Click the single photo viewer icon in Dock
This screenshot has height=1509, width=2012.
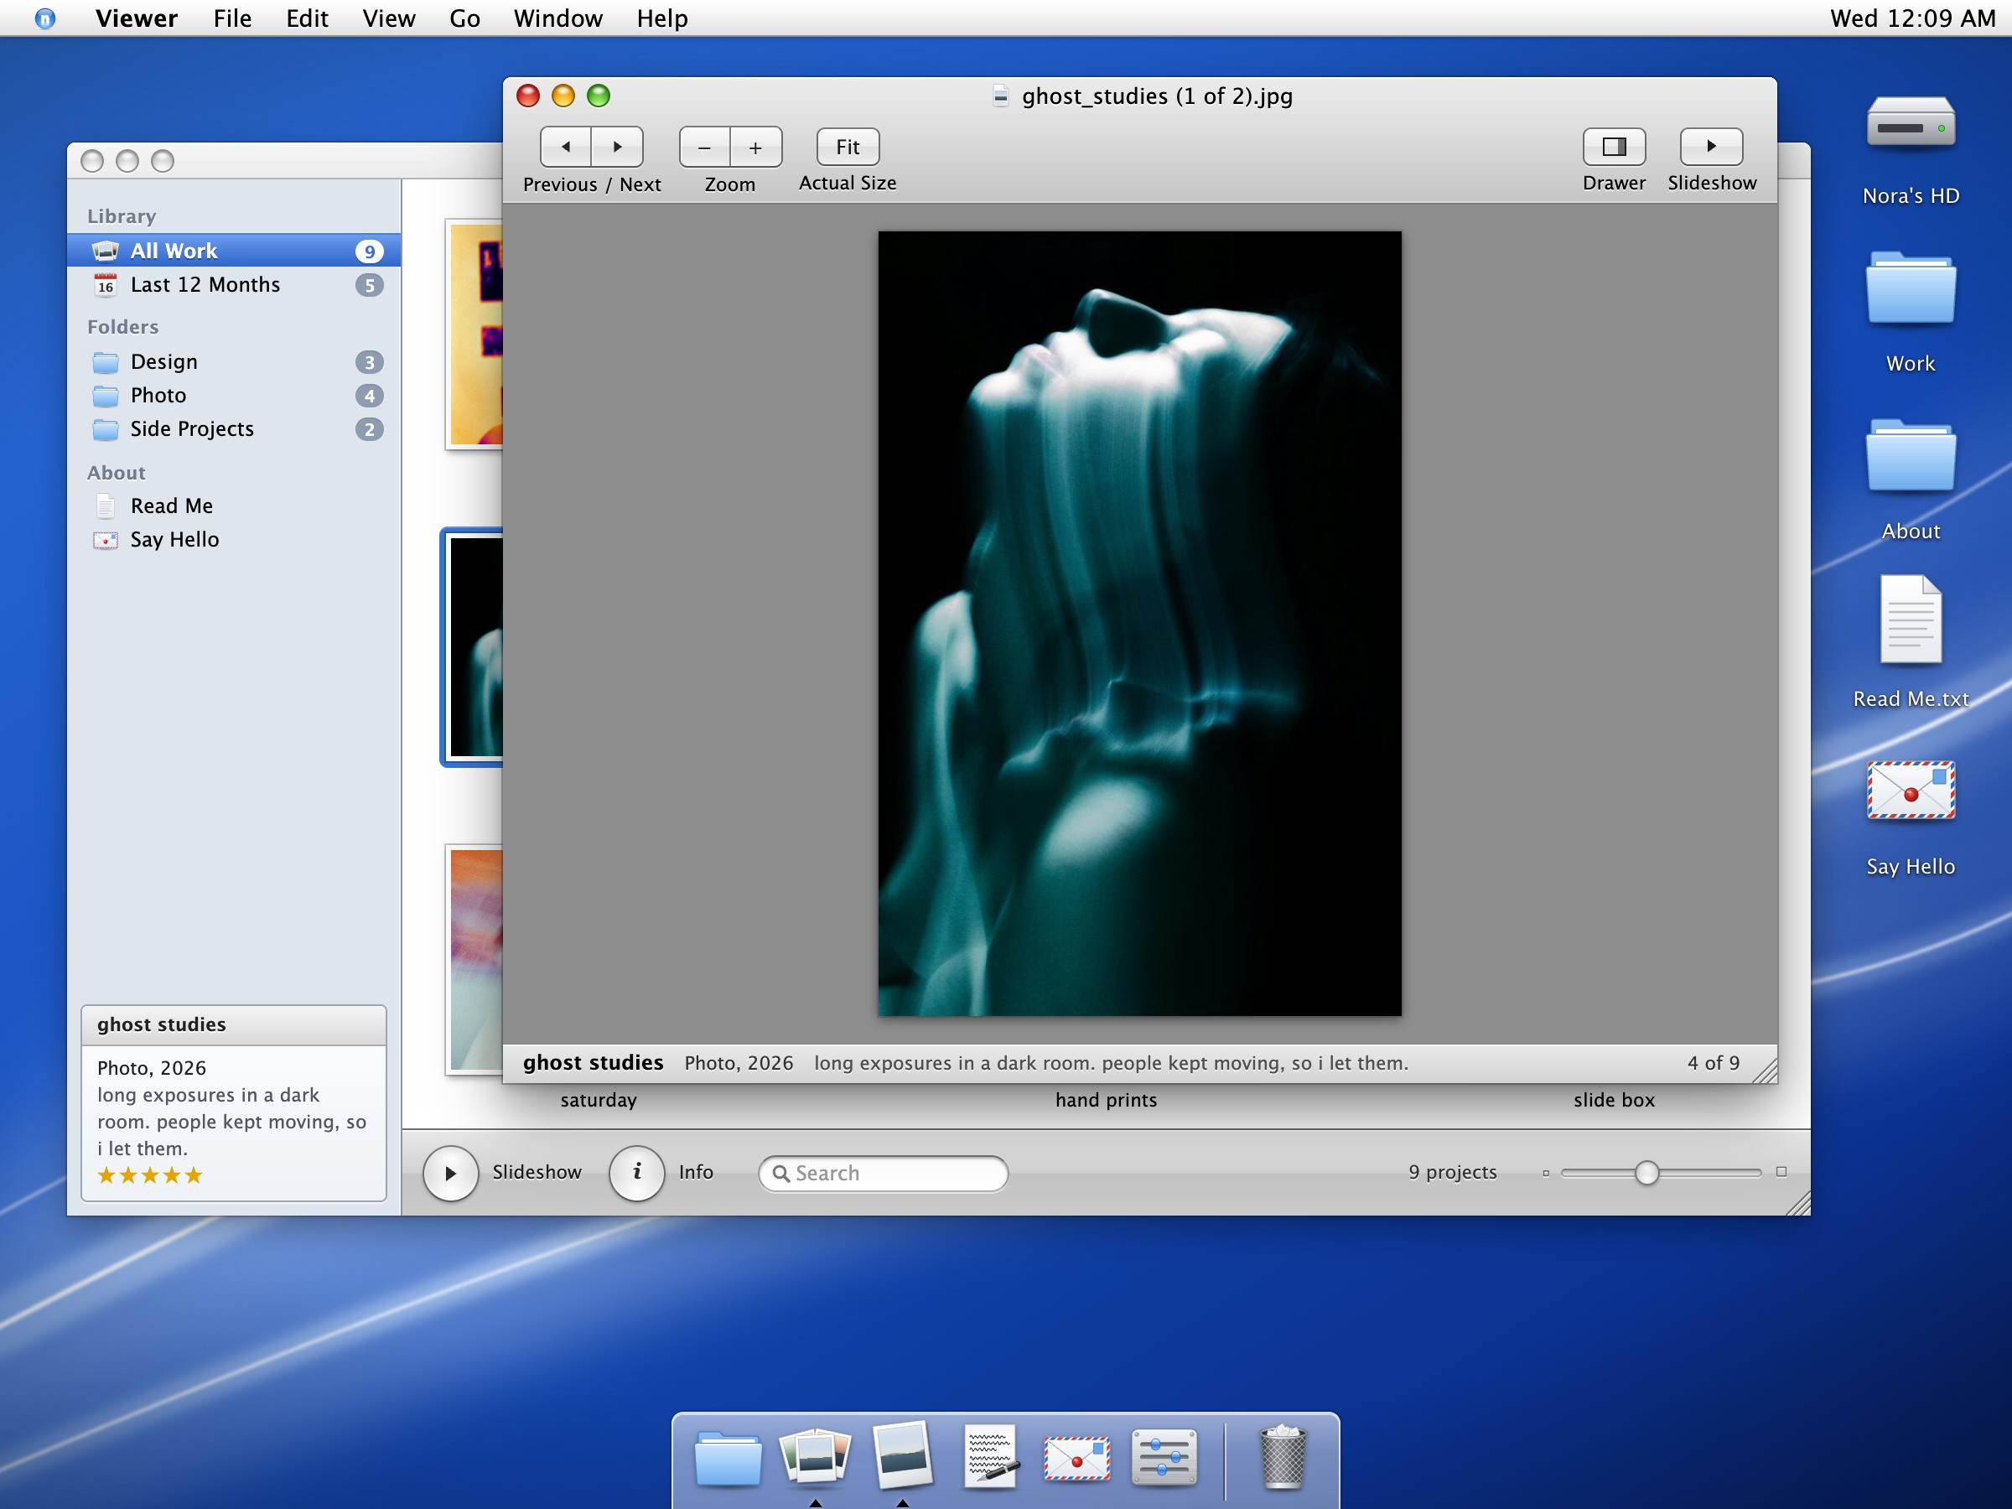(x=901, y=1455)
